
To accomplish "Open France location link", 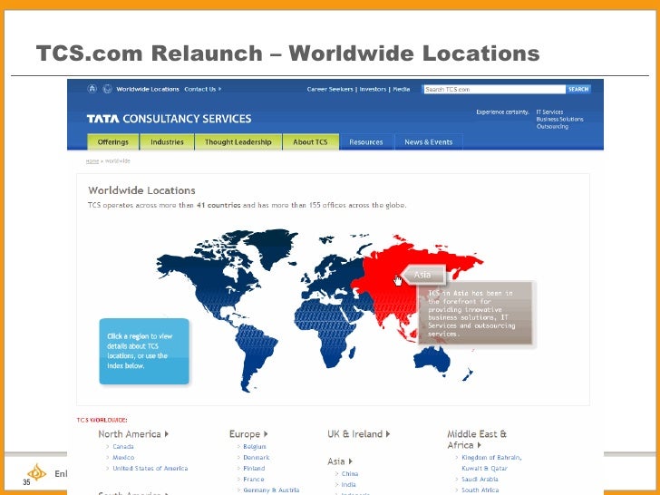I will click(x=254, y=480).
